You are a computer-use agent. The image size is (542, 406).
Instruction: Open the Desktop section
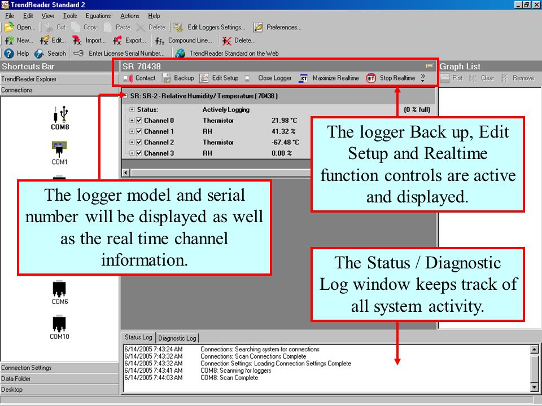(x=59, y=390)
